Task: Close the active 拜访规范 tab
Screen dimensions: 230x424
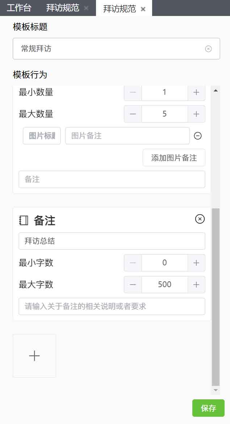Action: [x=143, y=9]
